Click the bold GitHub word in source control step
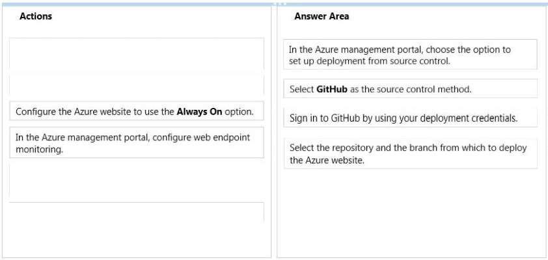 click(332, 89)
